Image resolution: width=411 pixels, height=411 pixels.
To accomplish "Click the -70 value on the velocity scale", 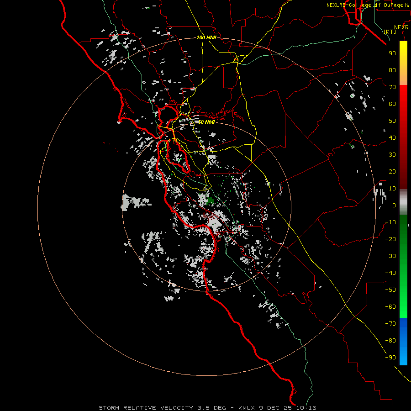I will [390, 324].
